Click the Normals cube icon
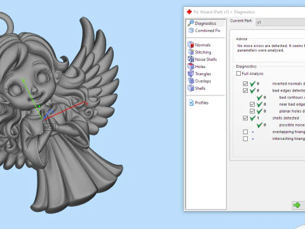305x229 pixels. click(191, 45)
